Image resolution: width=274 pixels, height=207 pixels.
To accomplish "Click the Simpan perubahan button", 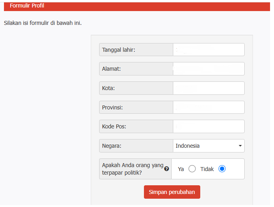I will (x=172, y=192).
